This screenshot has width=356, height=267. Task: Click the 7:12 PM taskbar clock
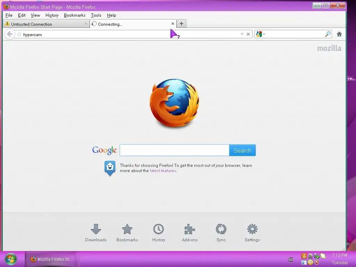click(x=340, y=255)
